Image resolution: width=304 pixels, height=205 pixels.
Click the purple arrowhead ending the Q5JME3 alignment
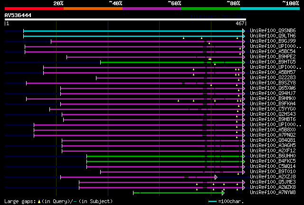(x=244, y=183)
